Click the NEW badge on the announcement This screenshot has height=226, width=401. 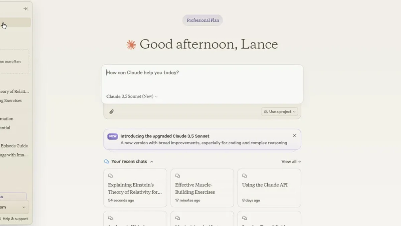[112, 136]
